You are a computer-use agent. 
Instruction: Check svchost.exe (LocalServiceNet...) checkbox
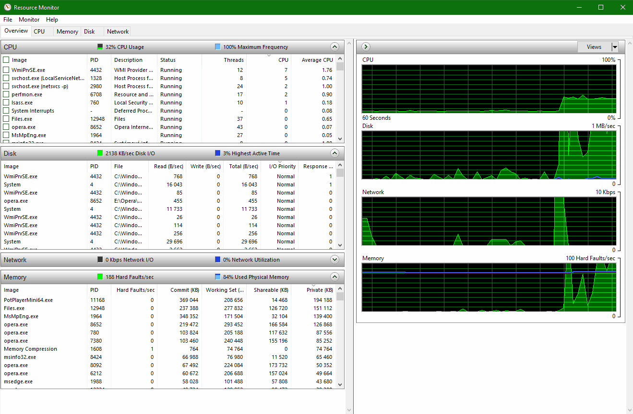coord(6,78)
